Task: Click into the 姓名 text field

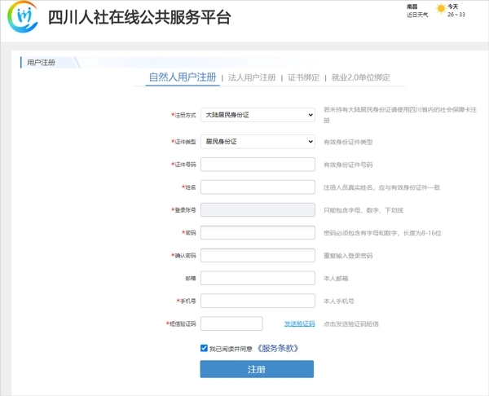Action: point(257,187)
